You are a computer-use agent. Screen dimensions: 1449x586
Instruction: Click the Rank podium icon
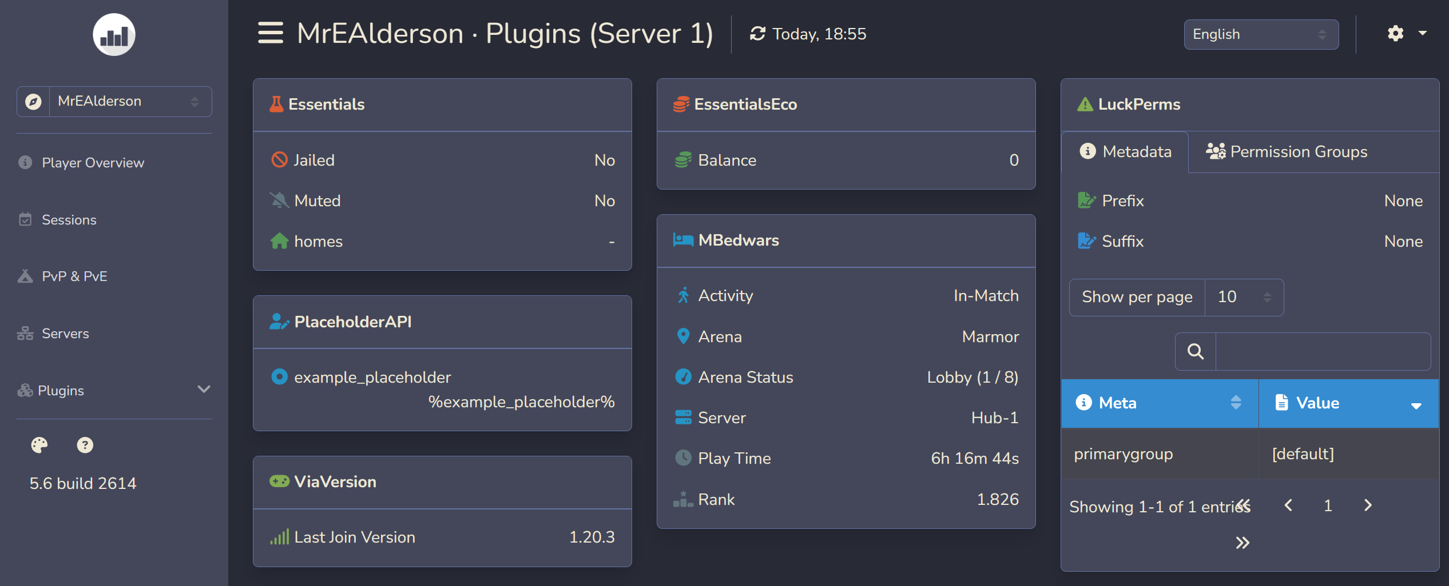tap(683, 499)
